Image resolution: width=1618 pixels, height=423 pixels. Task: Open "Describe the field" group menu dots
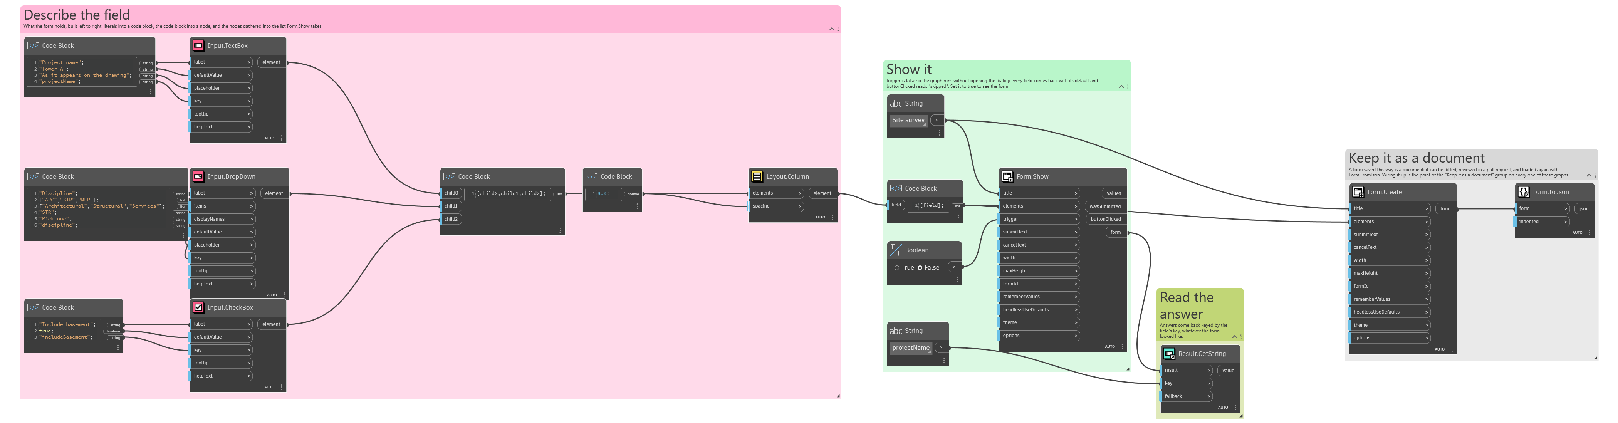[839, 29]
